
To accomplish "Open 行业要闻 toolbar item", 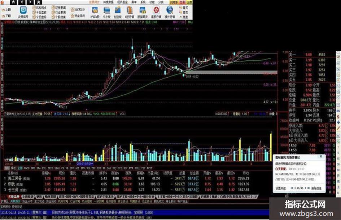I will [59, 12].
